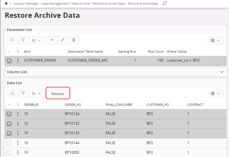This screenshot has height=157, width=229.
Task: Click the refresh icon beside the breadcrumb
Action: [x=165, y=3]
